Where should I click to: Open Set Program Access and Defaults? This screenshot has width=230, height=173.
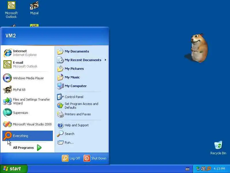82,106
